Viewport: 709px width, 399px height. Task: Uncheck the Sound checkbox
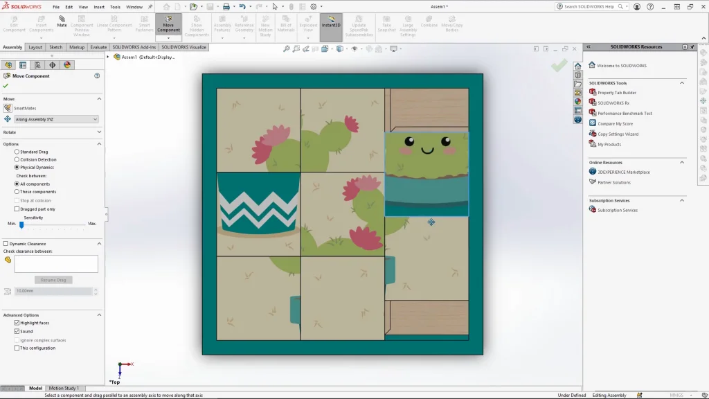(x=17, y=331)
